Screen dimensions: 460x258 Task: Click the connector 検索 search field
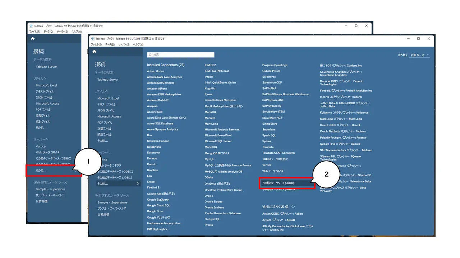(x=181, y=55)
